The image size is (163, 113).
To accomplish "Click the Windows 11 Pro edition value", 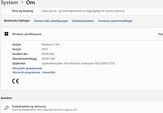I will tap(51, 44).
